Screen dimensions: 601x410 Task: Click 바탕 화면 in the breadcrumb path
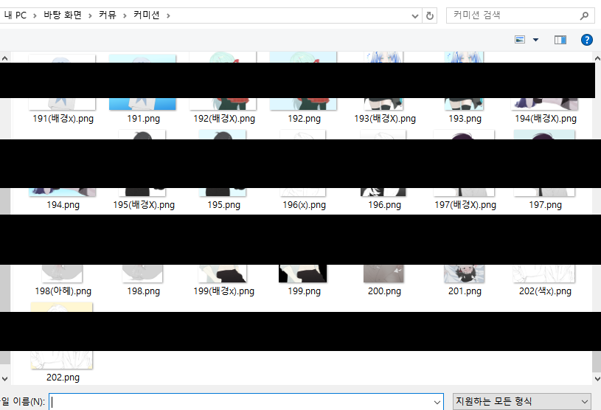pyautogui.click(x=63, y=15)
